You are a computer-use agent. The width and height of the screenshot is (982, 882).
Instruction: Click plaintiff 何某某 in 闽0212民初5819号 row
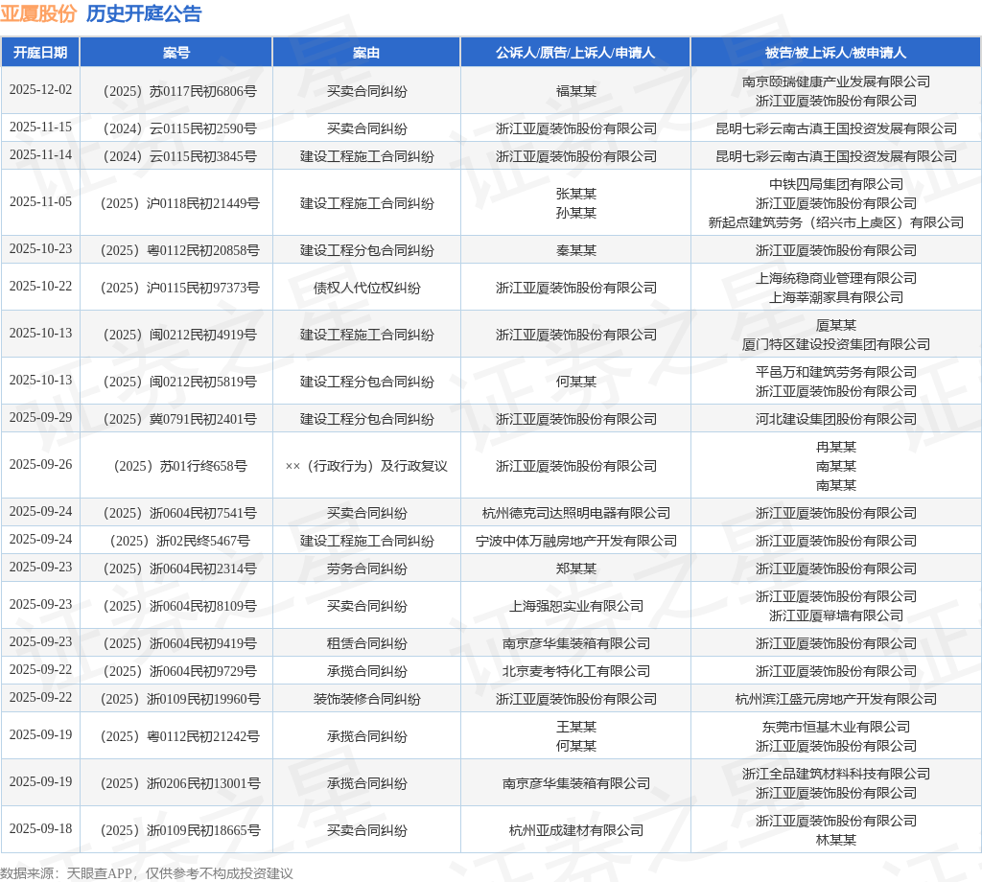click(x=576, y=382)
